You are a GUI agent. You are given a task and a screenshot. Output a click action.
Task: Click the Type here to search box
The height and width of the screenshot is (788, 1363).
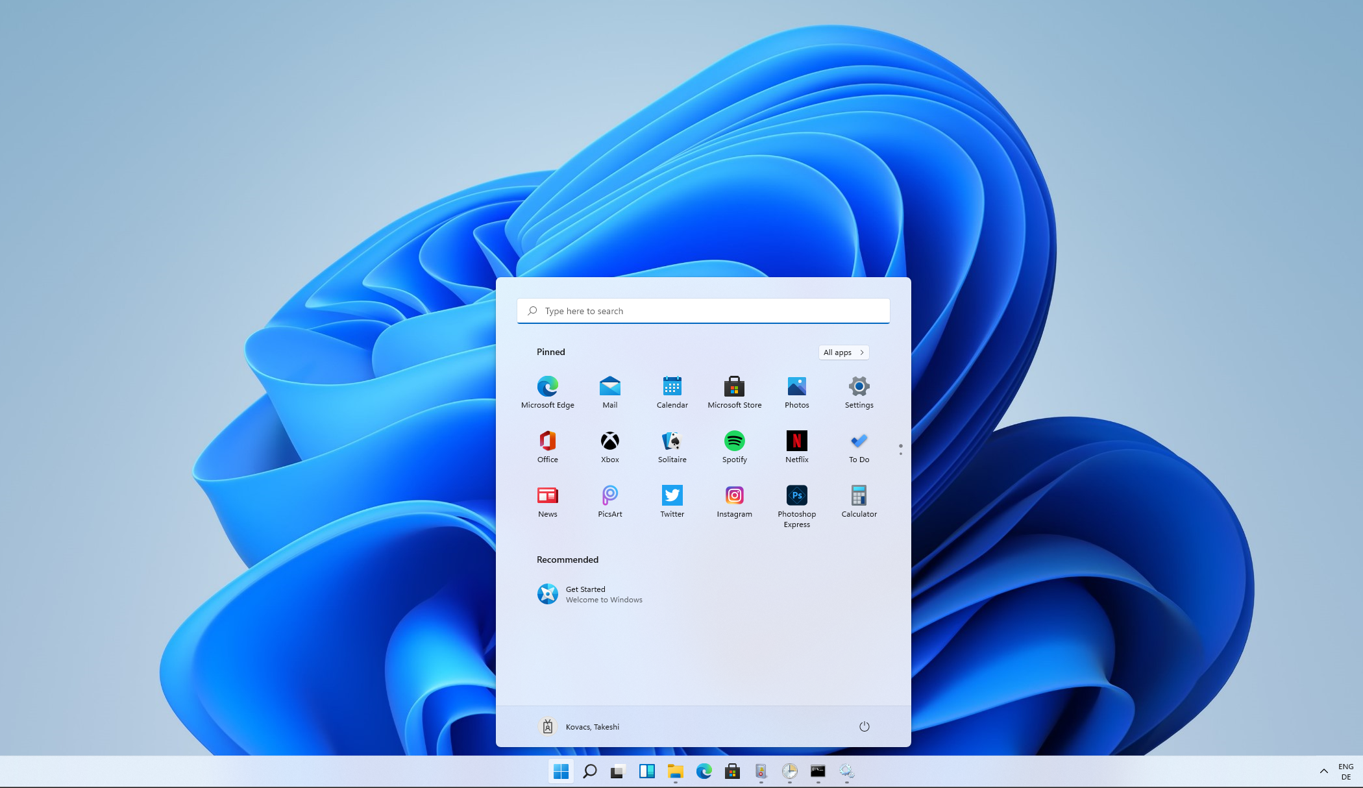703,310
